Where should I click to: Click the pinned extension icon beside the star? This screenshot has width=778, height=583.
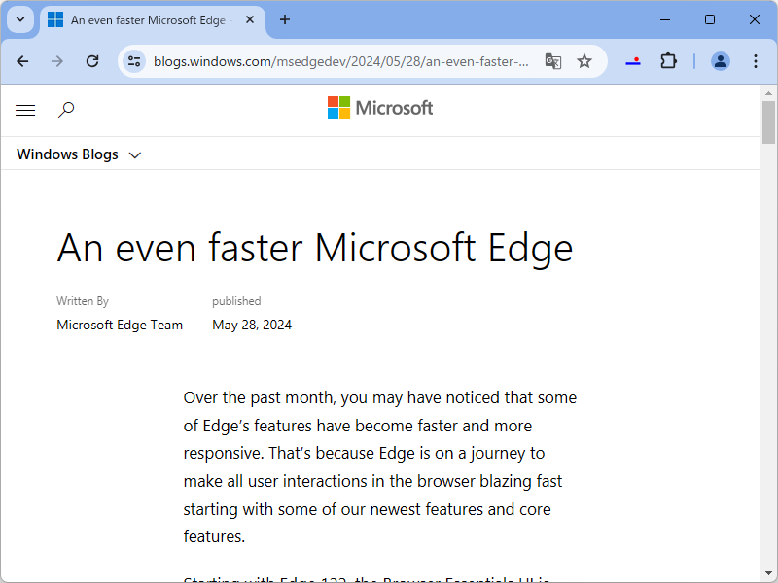point(633,60)
